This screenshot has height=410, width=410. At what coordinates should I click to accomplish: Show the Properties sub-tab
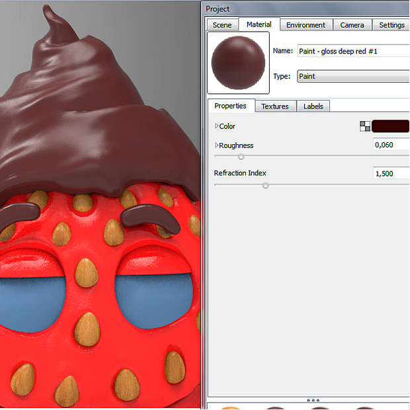(231, 106)
